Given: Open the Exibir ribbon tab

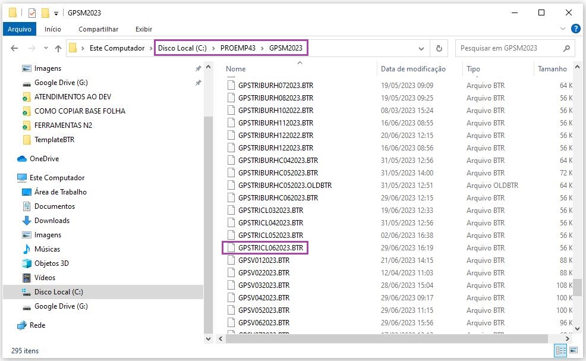Looking at the screenshot, I should pos(144,29).
